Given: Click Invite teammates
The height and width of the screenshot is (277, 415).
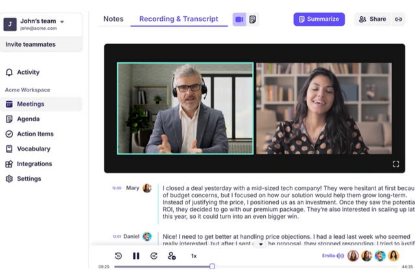Looking at the screenshot, I should pos(30,44).
